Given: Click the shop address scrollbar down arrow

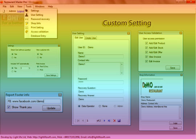Looking at the screenshot, I should click(x=180, y=118).
